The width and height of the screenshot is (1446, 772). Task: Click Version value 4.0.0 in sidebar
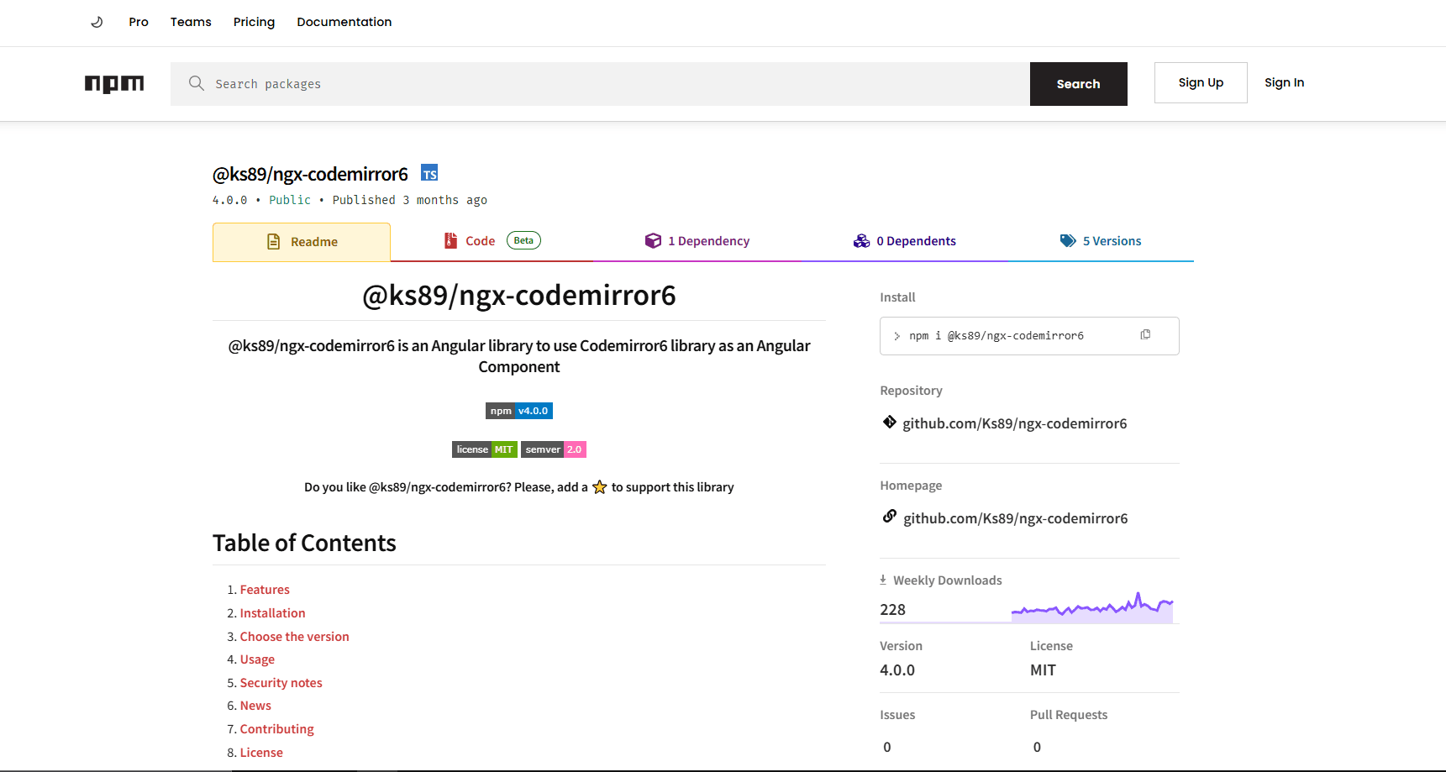[897, 670]
